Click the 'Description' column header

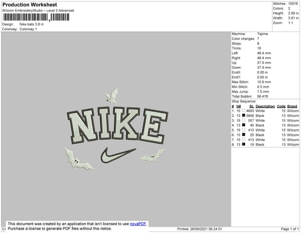(x=265, y=106)
